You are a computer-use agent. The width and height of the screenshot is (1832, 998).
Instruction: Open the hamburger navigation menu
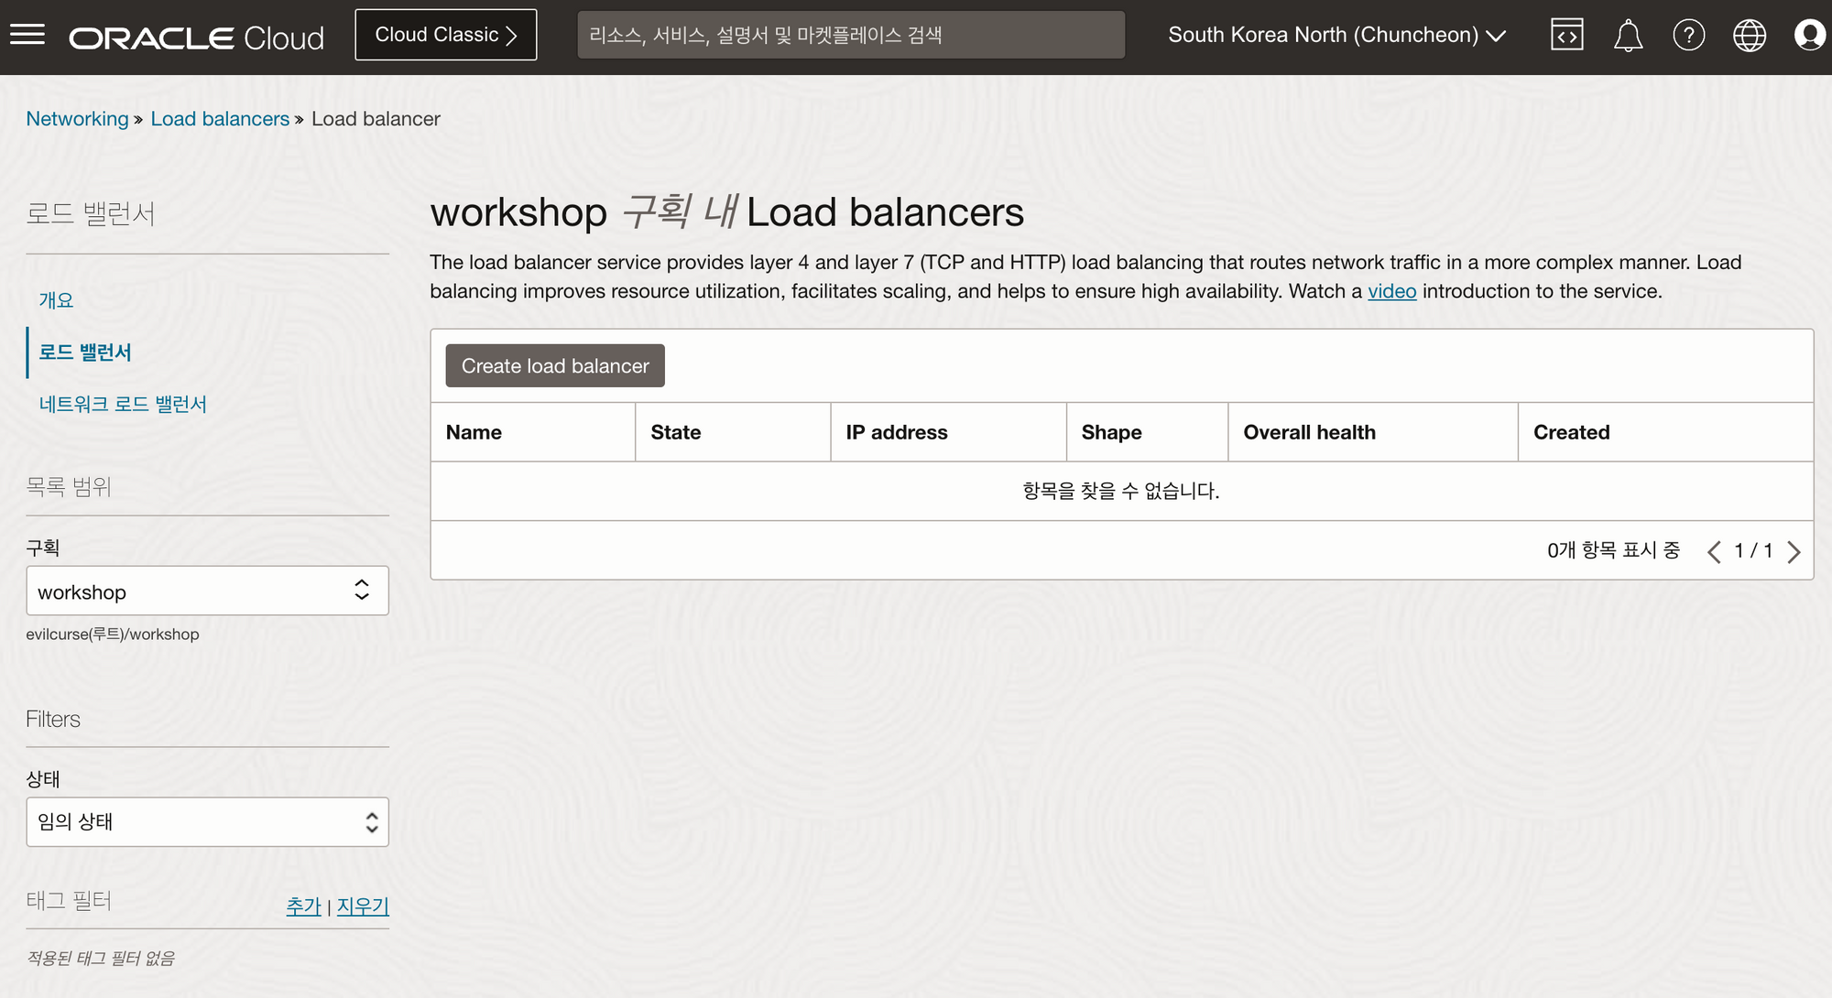[x=27, y=35]
